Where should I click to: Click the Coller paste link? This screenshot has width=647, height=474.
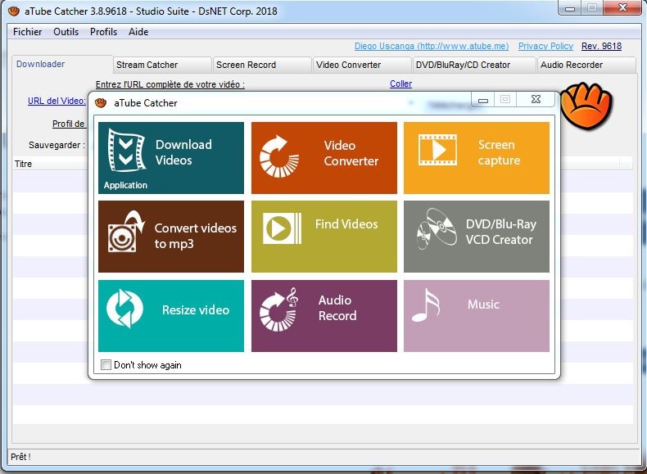pos(400,84)
